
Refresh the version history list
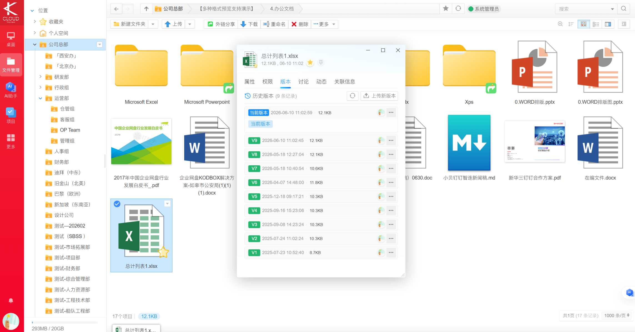[x=353, y=96]
